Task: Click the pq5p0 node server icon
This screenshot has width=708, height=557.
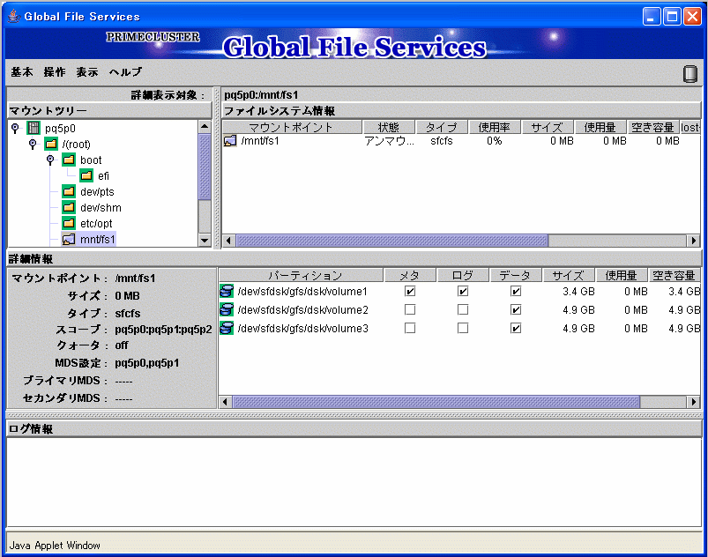Action: point(34,128)
